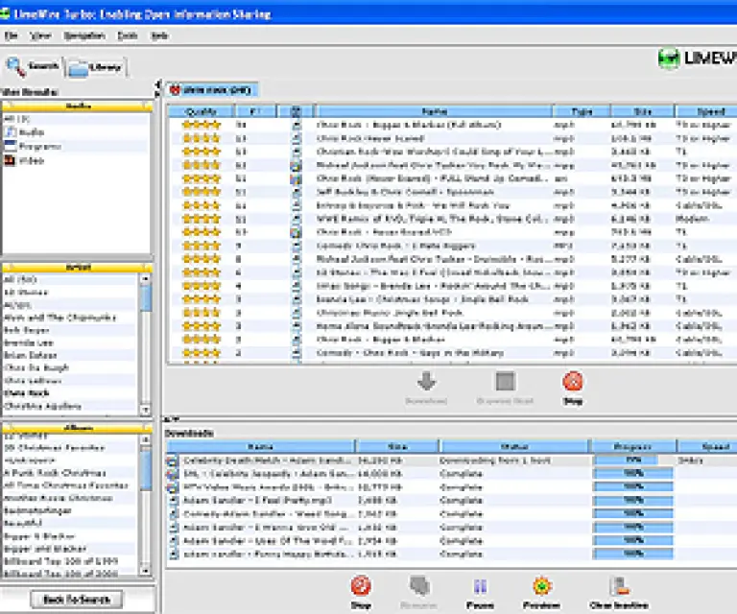The height and width of the screenshot is (614, 737).
Task: Select the Chris Rock Never Scared result
Action: pos(452,138)
